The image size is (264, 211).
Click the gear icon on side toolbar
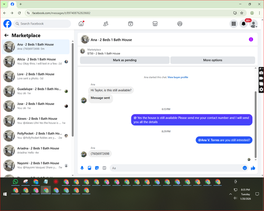[x=261, y=90]
